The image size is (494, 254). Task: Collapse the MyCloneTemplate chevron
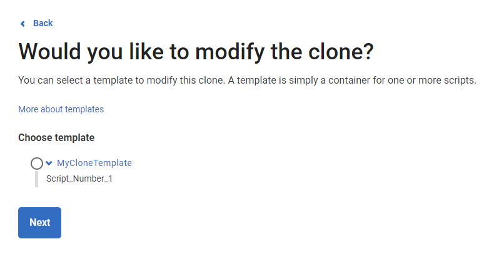click(x=49, y=164)
